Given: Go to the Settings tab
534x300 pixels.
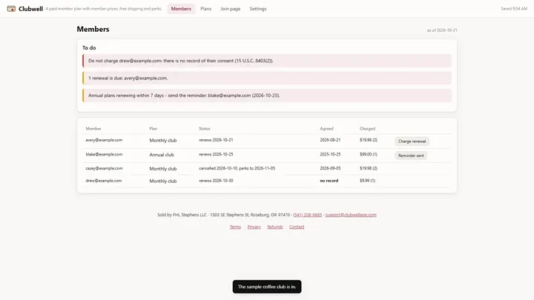Looking at the screenshot, I should 258,9.
